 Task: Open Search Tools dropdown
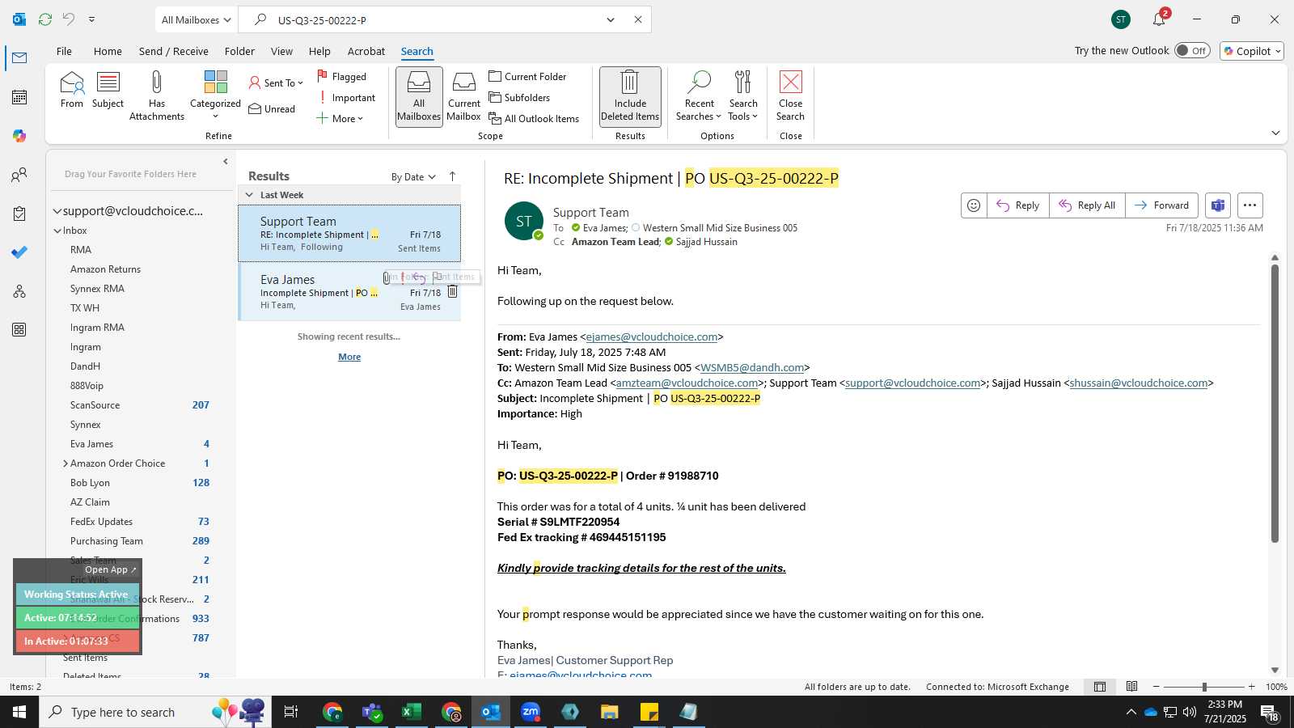(x=743, y=95)
